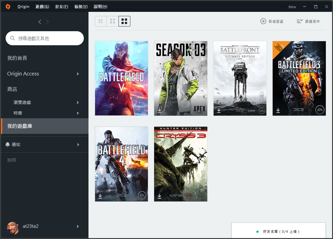Open the 遊戲(G) menu

[x=42, y=7]
